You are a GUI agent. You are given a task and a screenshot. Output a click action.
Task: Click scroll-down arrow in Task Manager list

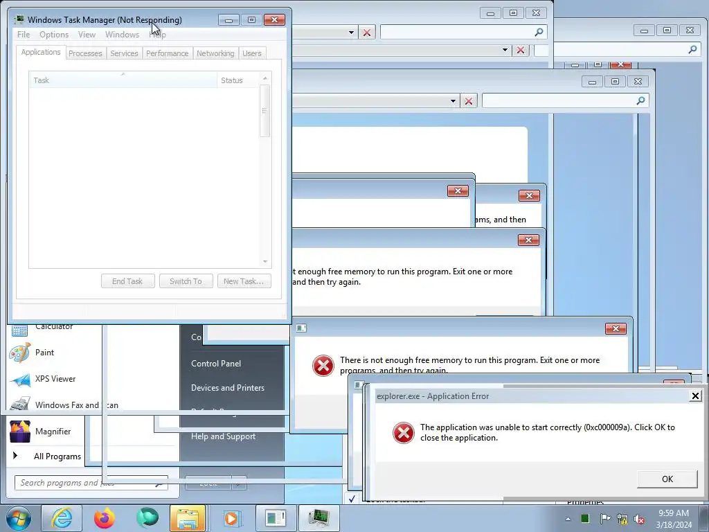tap(265, 261)
